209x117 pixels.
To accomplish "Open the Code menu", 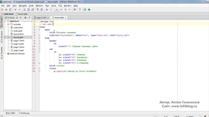I will click(31, 6).
